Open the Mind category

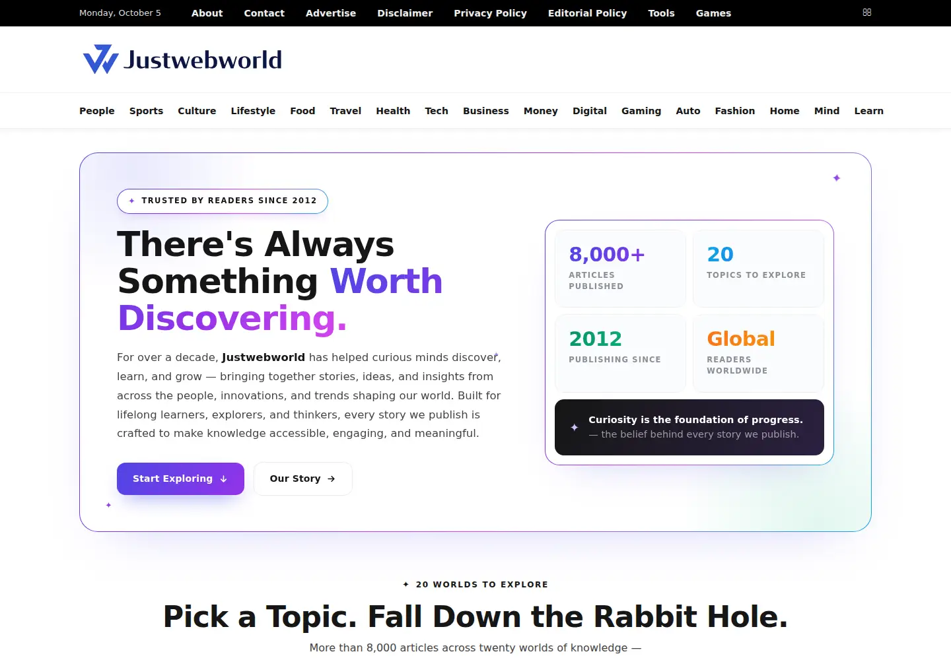point(827,111)
